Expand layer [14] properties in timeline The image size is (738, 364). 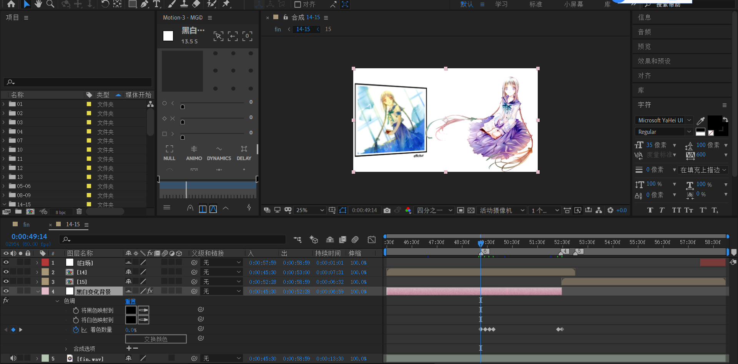(37, 272)
